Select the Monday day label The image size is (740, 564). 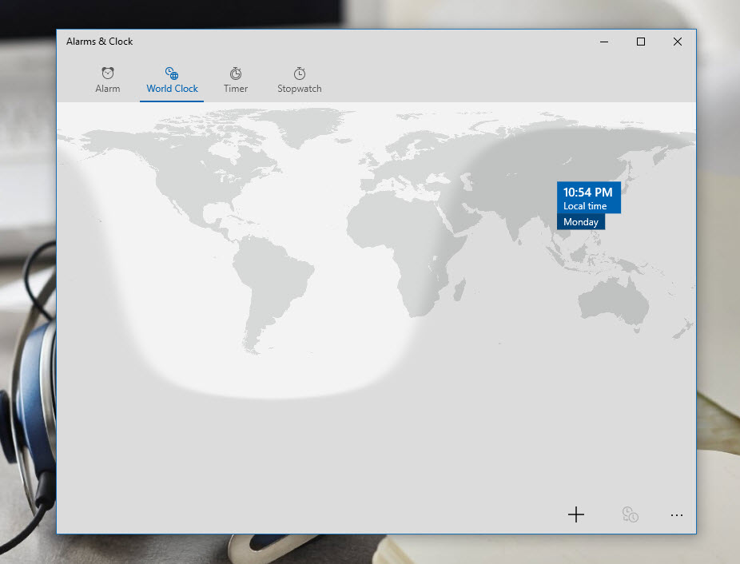click(581, 222)
